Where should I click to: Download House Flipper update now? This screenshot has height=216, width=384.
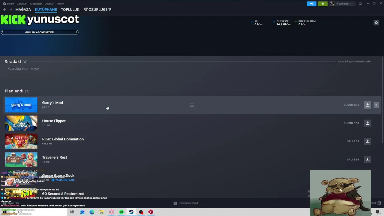coord(367,123)
